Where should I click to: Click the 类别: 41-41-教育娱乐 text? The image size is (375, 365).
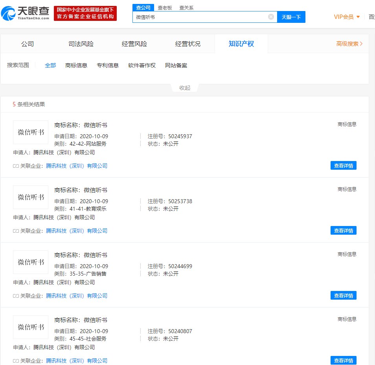80,209
